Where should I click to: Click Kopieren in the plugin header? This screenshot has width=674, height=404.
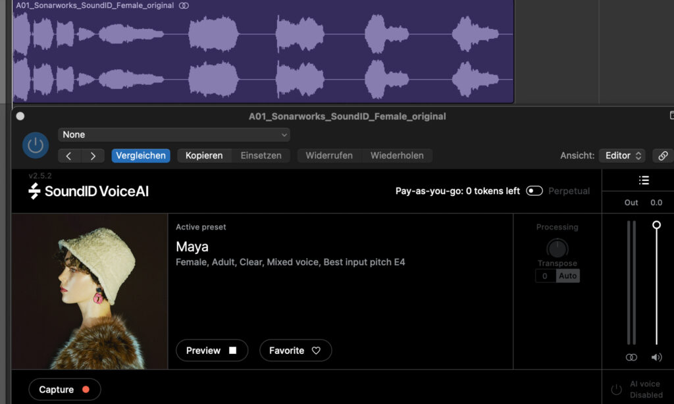[203, 156]
